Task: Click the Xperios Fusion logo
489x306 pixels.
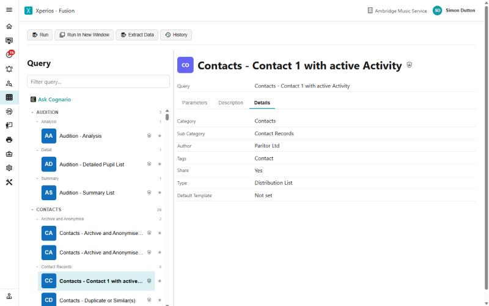Action: coord(28,10)
